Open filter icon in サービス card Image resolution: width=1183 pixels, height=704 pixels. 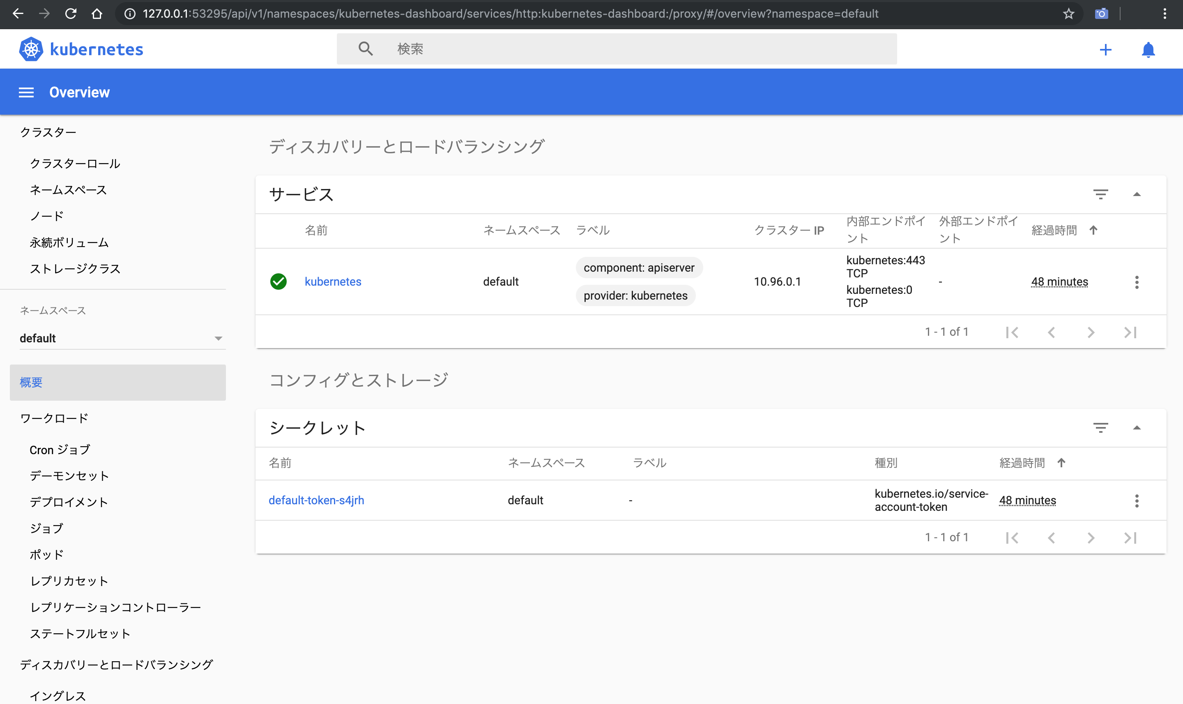tap(1100, 194)
